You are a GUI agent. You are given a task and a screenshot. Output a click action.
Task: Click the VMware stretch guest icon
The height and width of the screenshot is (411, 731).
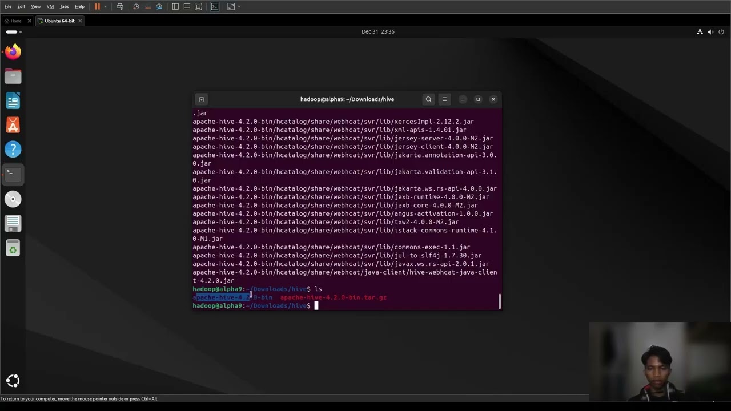(231, 6)
